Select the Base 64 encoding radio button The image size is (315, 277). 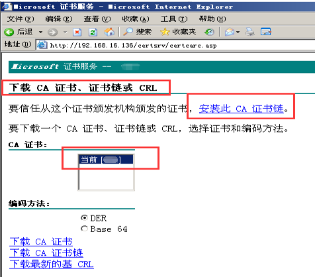(84, 229)
